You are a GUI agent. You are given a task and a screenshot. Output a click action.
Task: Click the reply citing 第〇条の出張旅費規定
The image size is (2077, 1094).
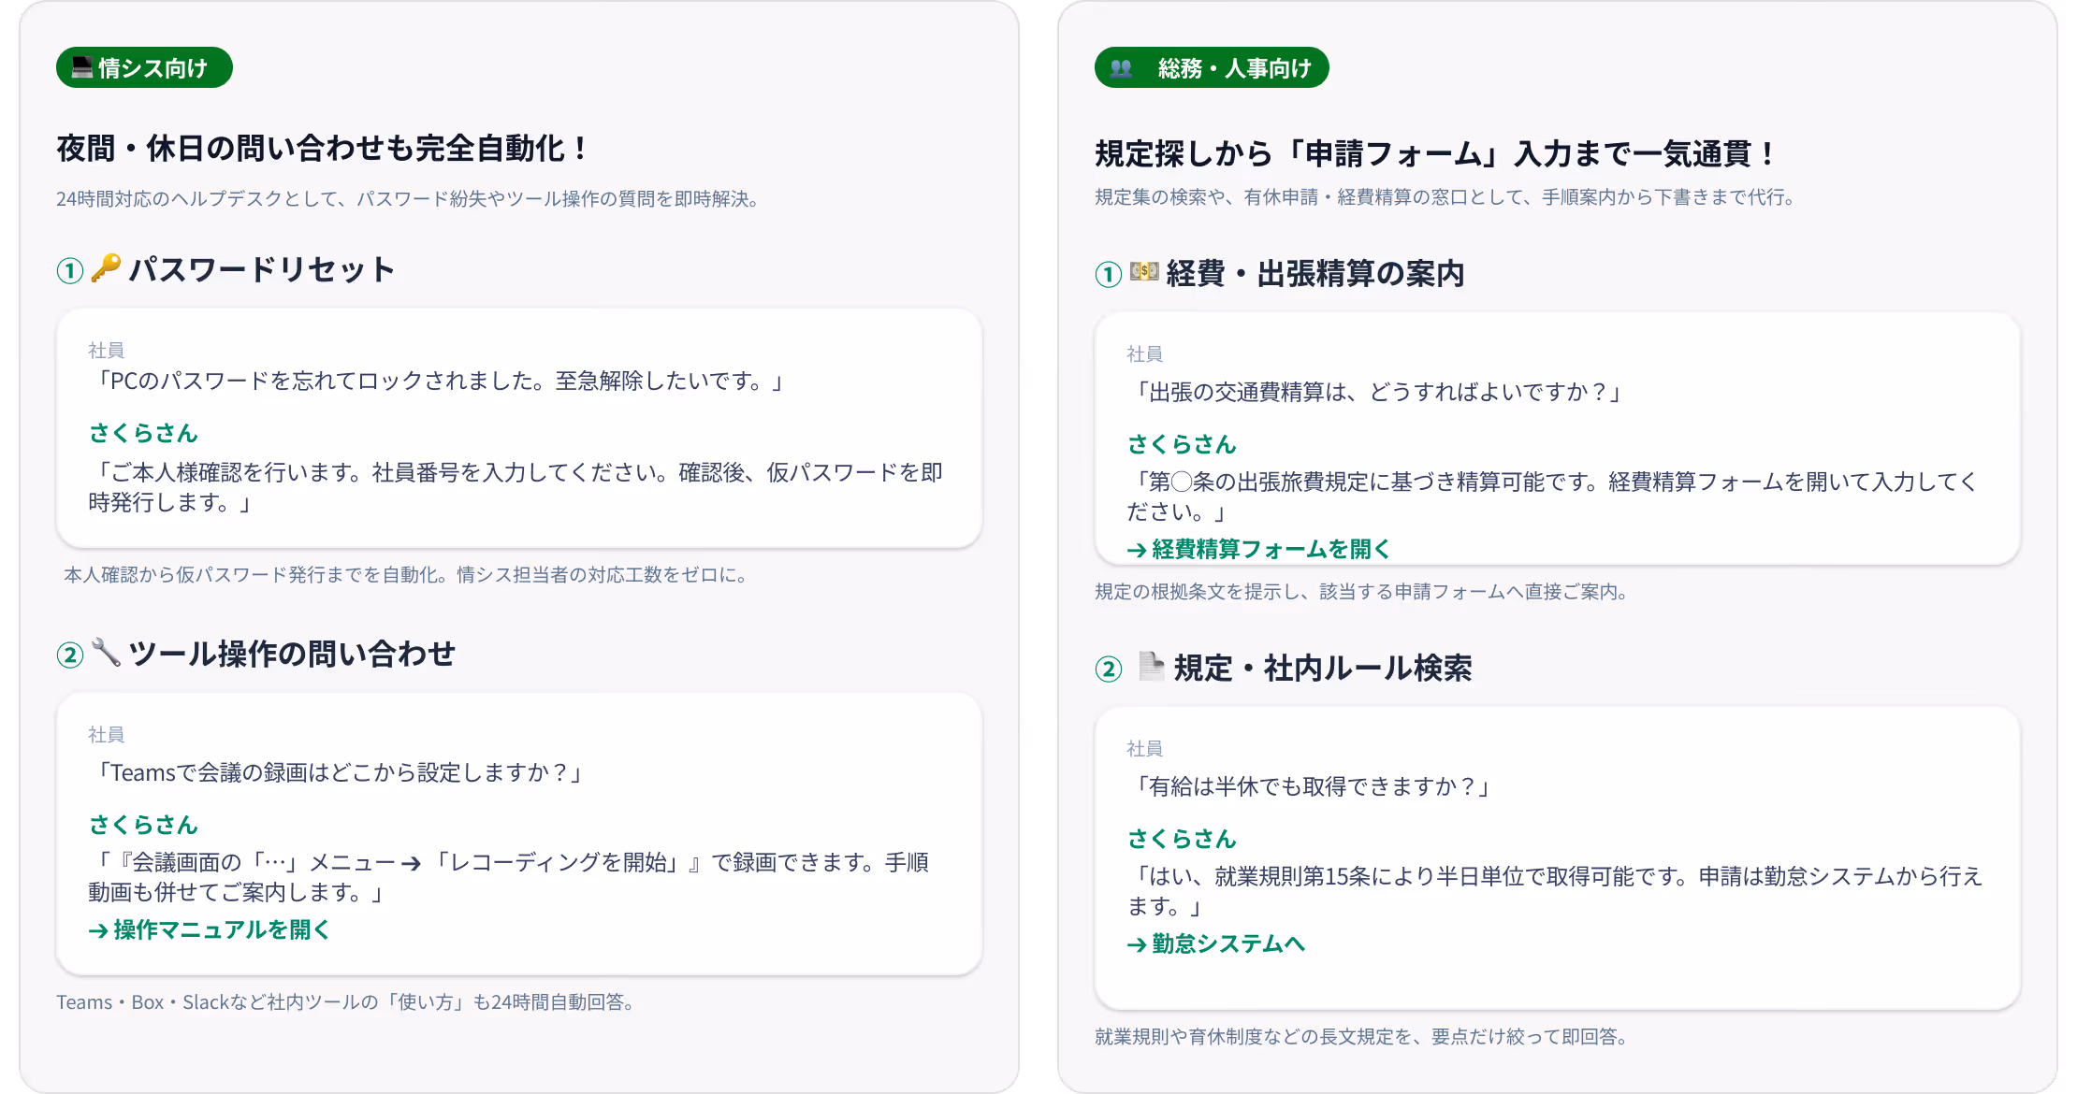click(1553, 497)
